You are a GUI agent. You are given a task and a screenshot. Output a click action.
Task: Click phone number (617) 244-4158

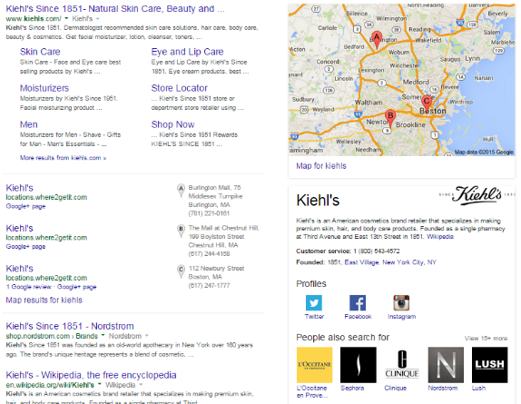(x=209, y=254)
